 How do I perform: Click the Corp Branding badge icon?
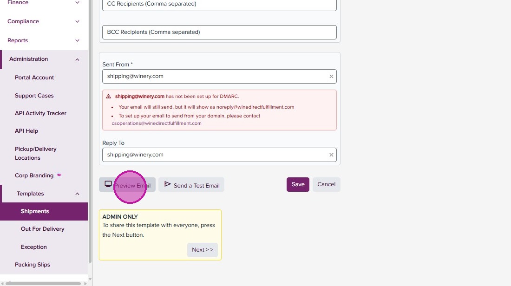(x=59, y=175)
